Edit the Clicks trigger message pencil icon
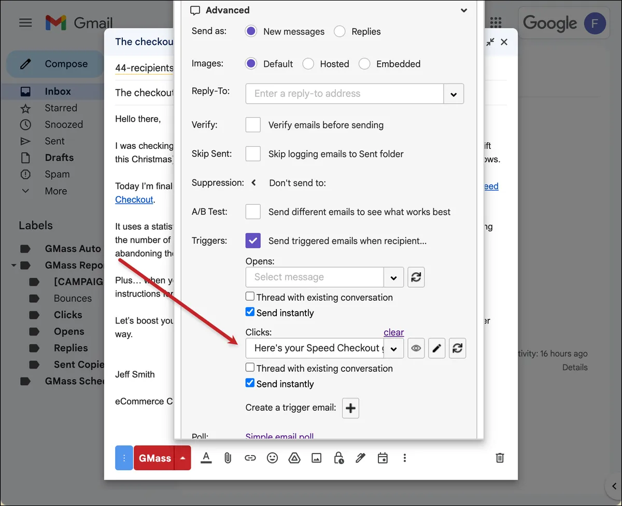The height and width of the screenshot is (506, 622). [437, 348]
